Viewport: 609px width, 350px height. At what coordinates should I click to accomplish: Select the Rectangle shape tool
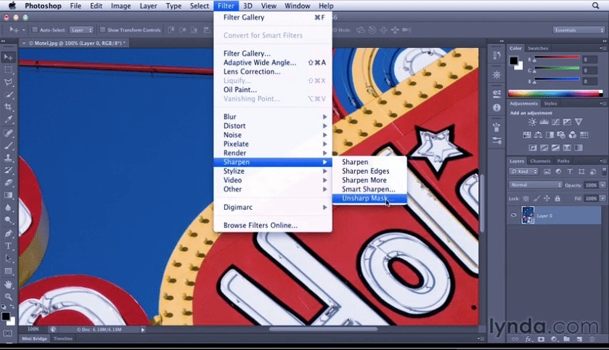[x=8, y=271]
